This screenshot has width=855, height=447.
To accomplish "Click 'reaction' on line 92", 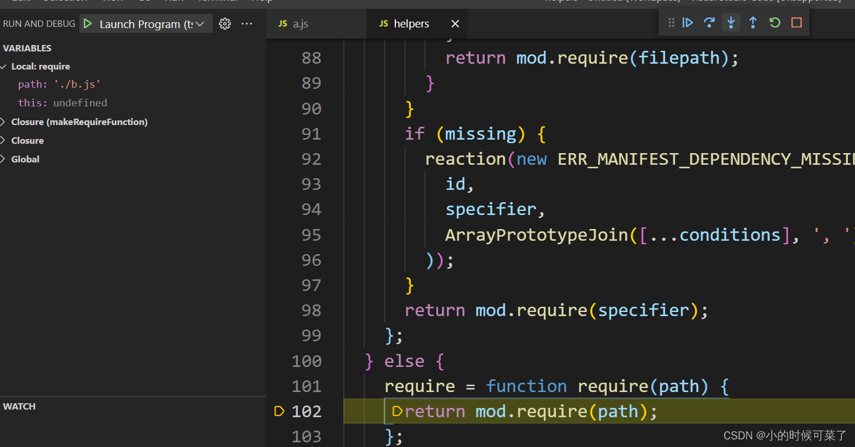I will (x=465, y=160).
